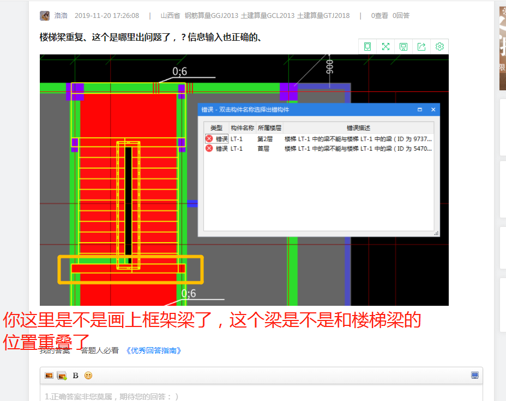This screenshot has height=401, width=506.
Task: Click the 错误描述 column header
Action: click(x=358, y=128)
